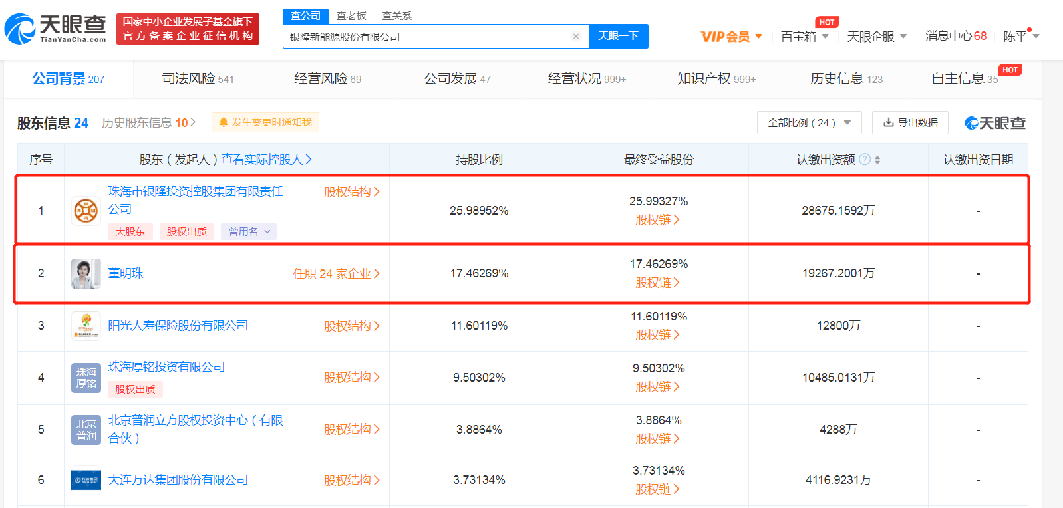Open 股权链 under 3.73134%
1063x508 pixels.
[657, 489]
